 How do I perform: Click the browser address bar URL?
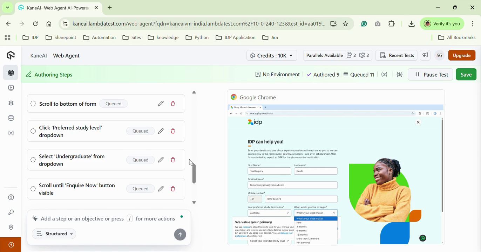pyautogui.click(x=199, y=24)
